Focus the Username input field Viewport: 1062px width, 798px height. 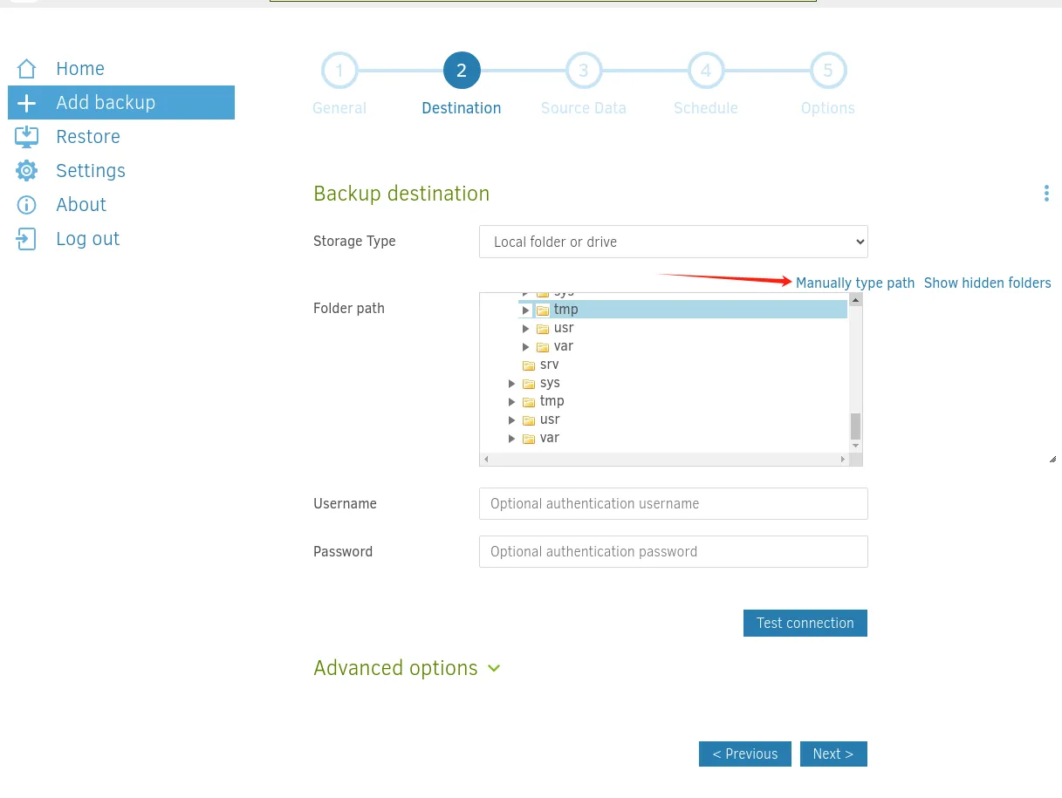point(674,503)
